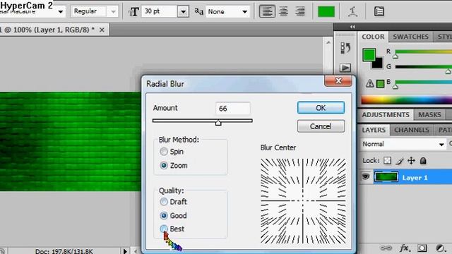This screenshot has height=254, width=452.
Task: Open the Actions panel play icon
Action: (x=345, y=68)
